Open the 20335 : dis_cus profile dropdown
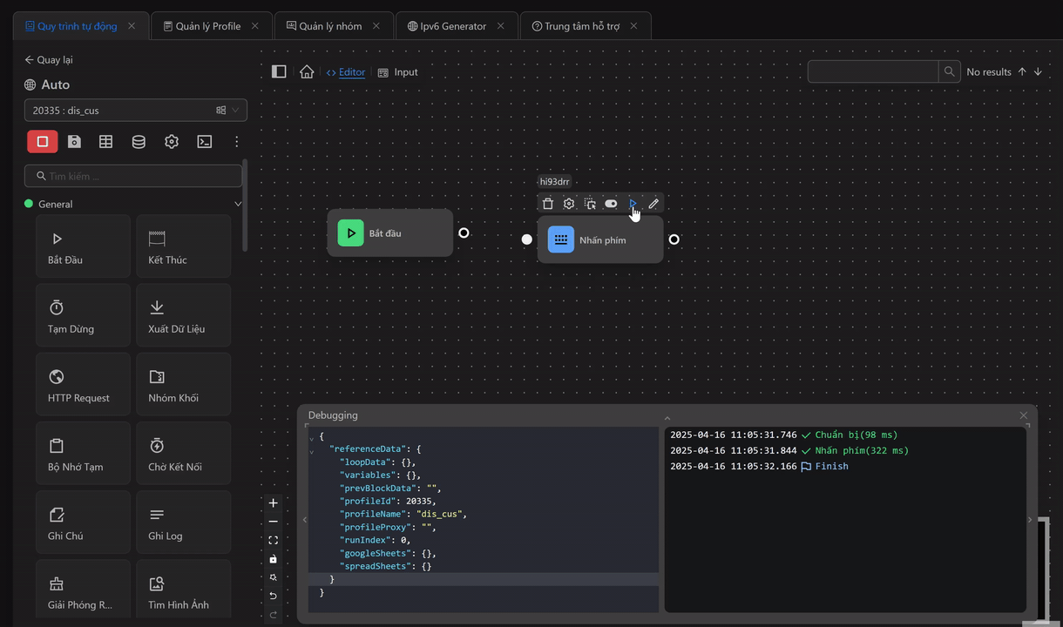Image resolution: width=1063 pixels, height=627 pixels. (x=136, y=110)
